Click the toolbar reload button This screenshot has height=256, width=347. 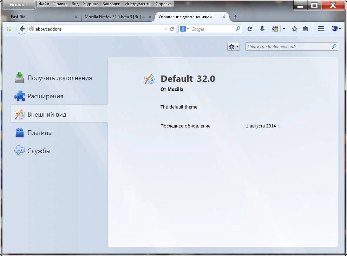click(x=250, y=29)
